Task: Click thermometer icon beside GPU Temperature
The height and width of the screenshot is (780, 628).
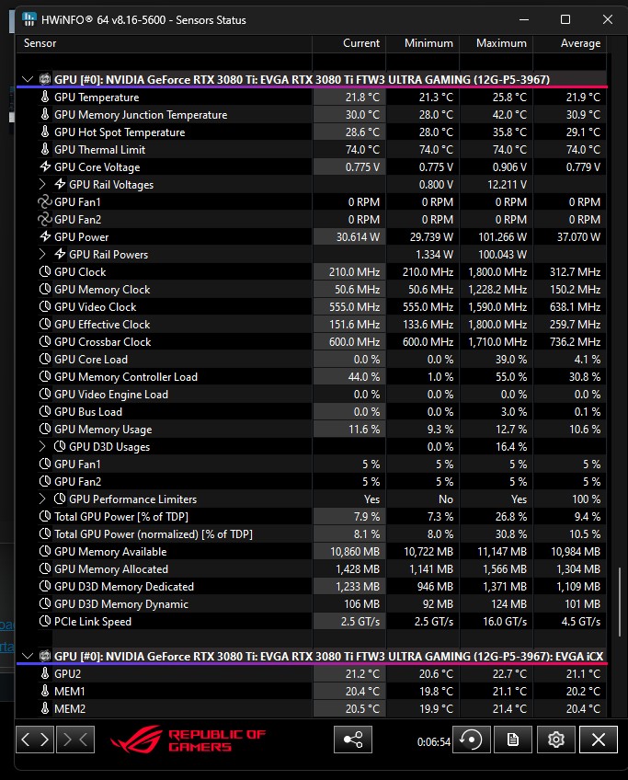Action: 45,97
